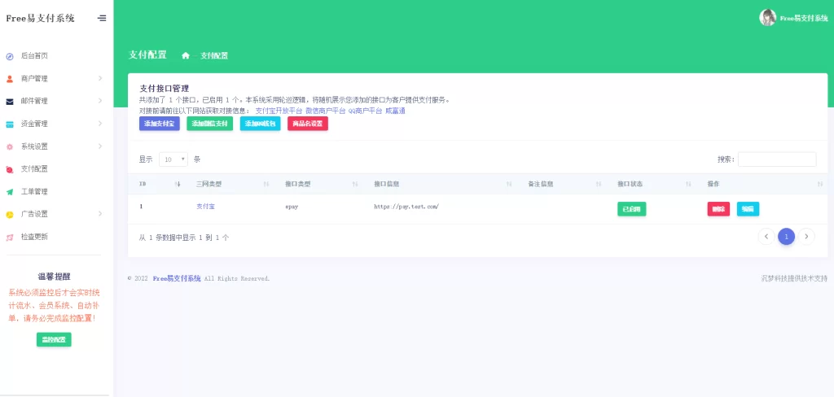Click 支付宝 link in table row
The image size is (834, 397).
point(205,206)
